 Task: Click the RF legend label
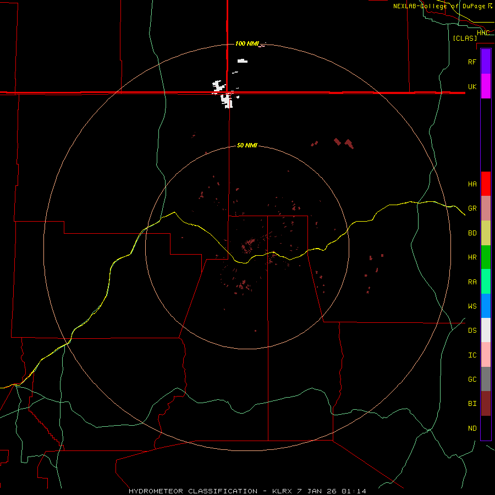pos(472,62)
